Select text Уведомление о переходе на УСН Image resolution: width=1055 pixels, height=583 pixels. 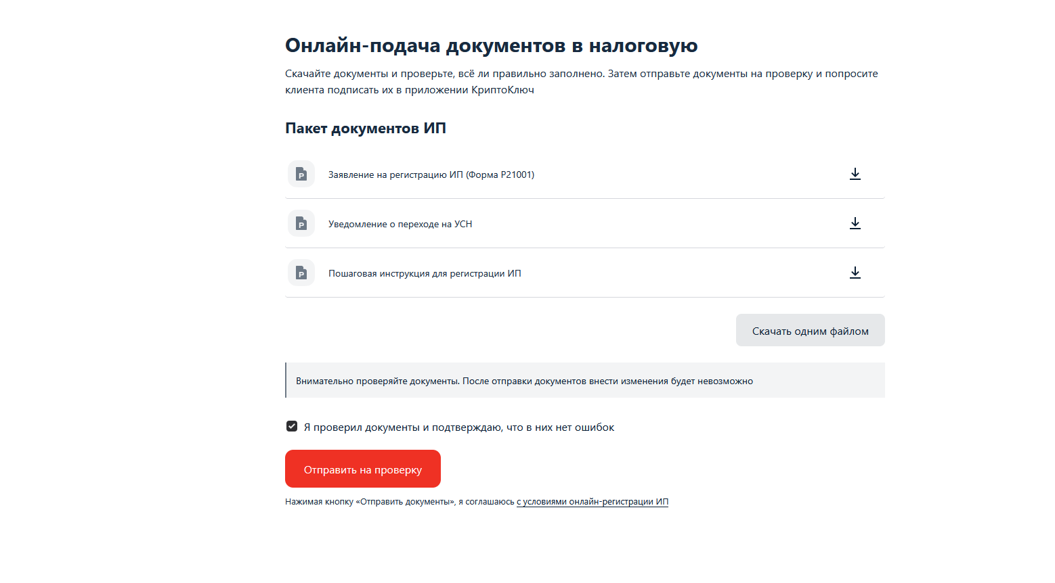click(400, 224)
